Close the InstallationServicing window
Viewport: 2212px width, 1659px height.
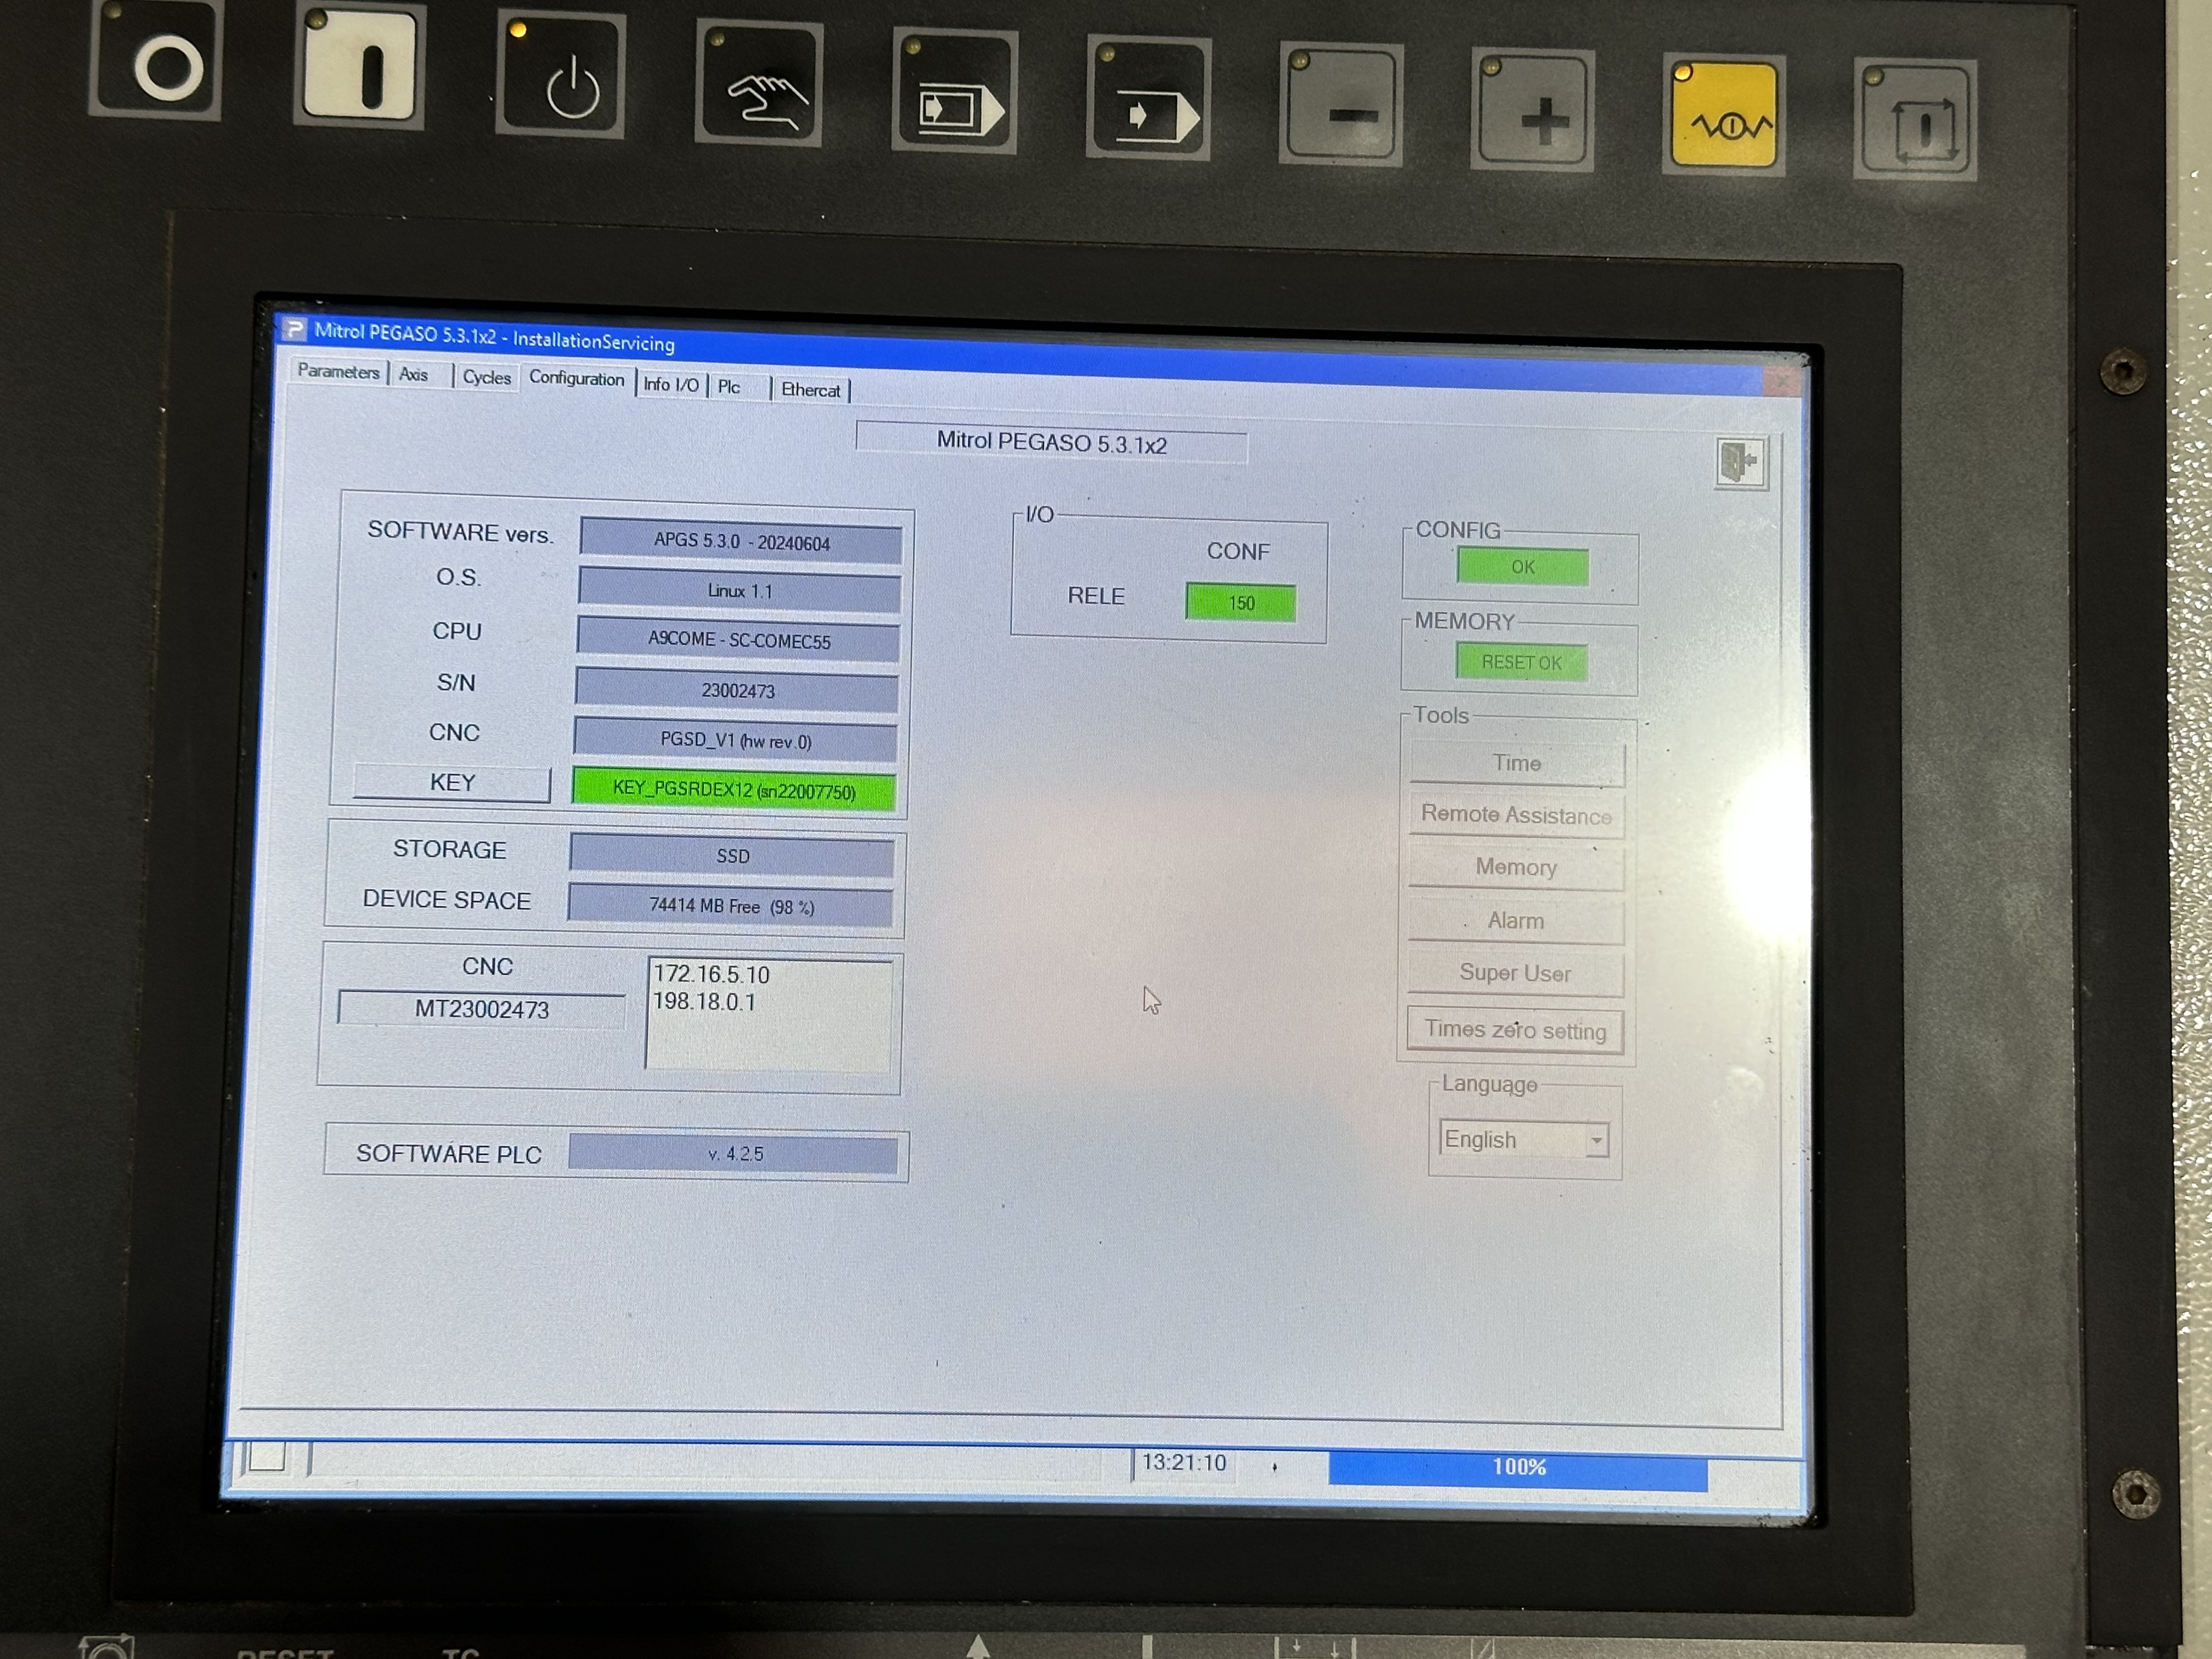tap(1783, 381)
